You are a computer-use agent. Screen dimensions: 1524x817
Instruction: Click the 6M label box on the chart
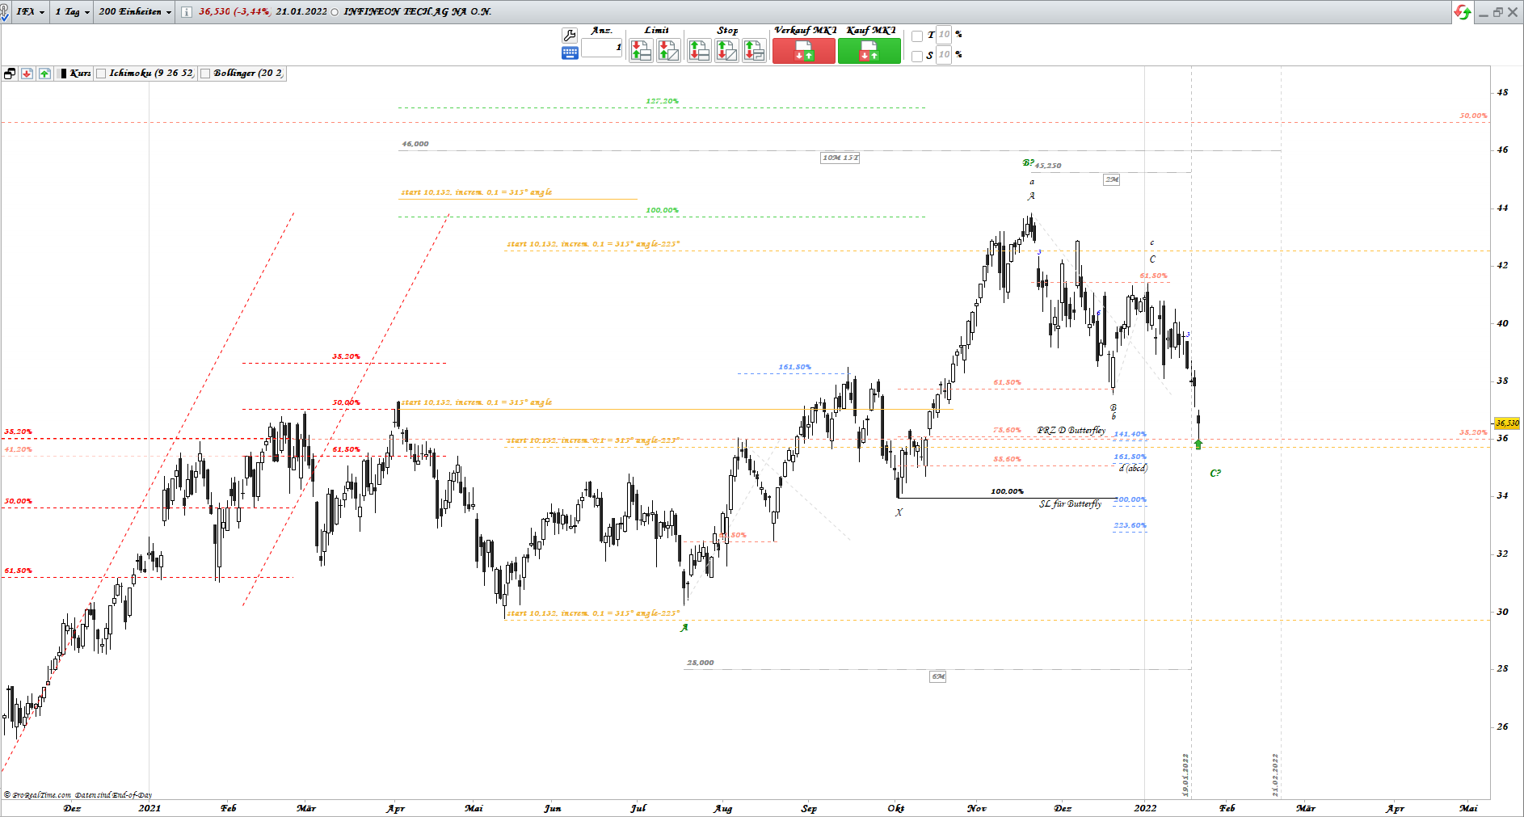click(x=938, y=676)
